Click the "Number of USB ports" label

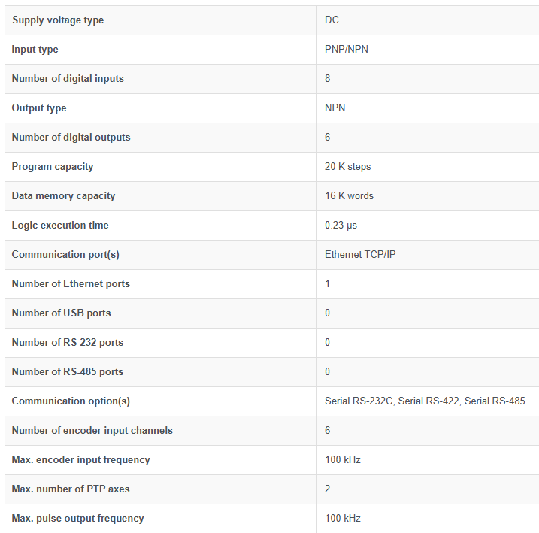tap(61, 313)
